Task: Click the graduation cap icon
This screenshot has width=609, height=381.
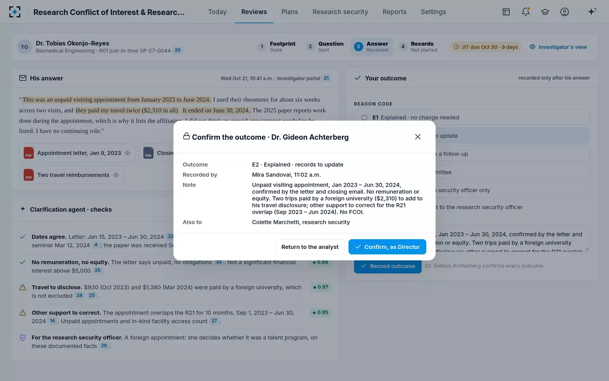Action: coord(545,12)
